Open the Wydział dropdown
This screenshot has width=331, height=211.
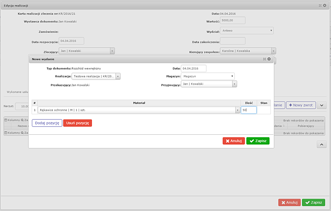pos(247,30)
